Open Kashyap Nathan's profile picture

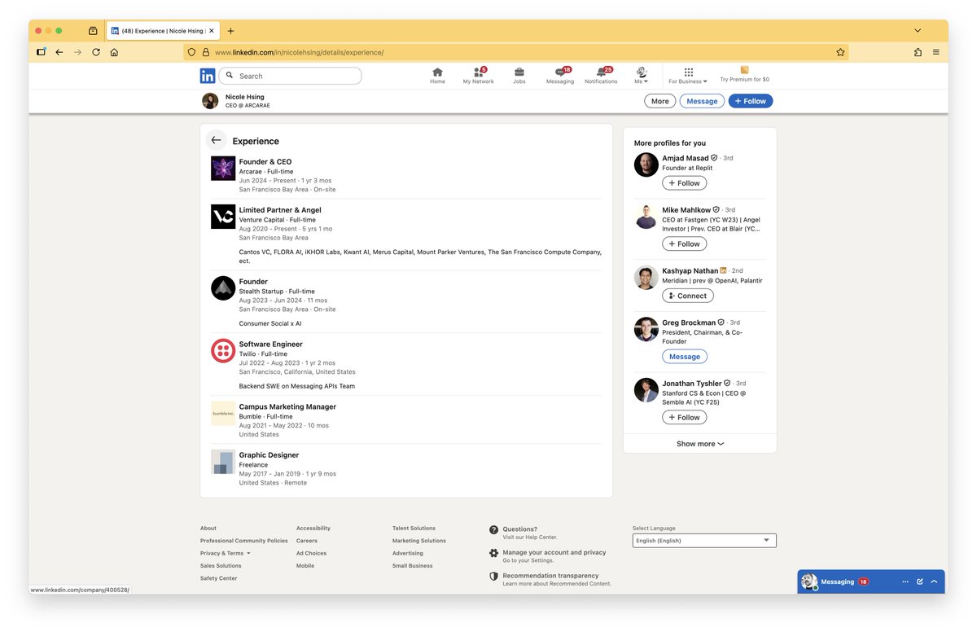coord(646,278)
